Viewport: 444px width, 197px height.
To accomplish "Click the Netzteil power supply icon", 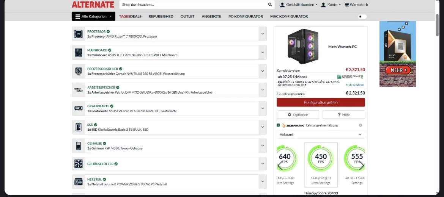I will tap(79, 181).
